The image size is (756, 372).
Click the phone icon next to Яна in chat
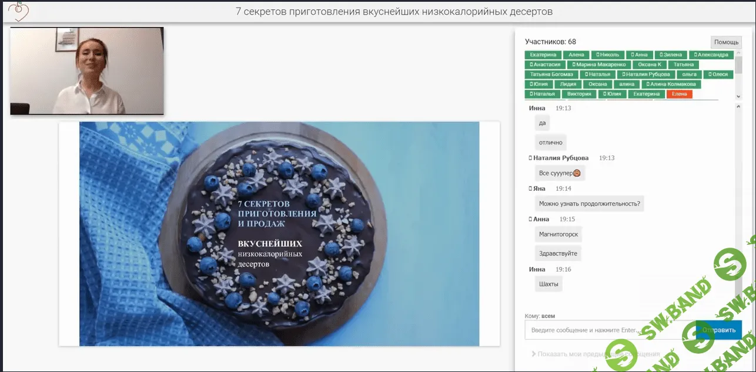tap(530, 189)
